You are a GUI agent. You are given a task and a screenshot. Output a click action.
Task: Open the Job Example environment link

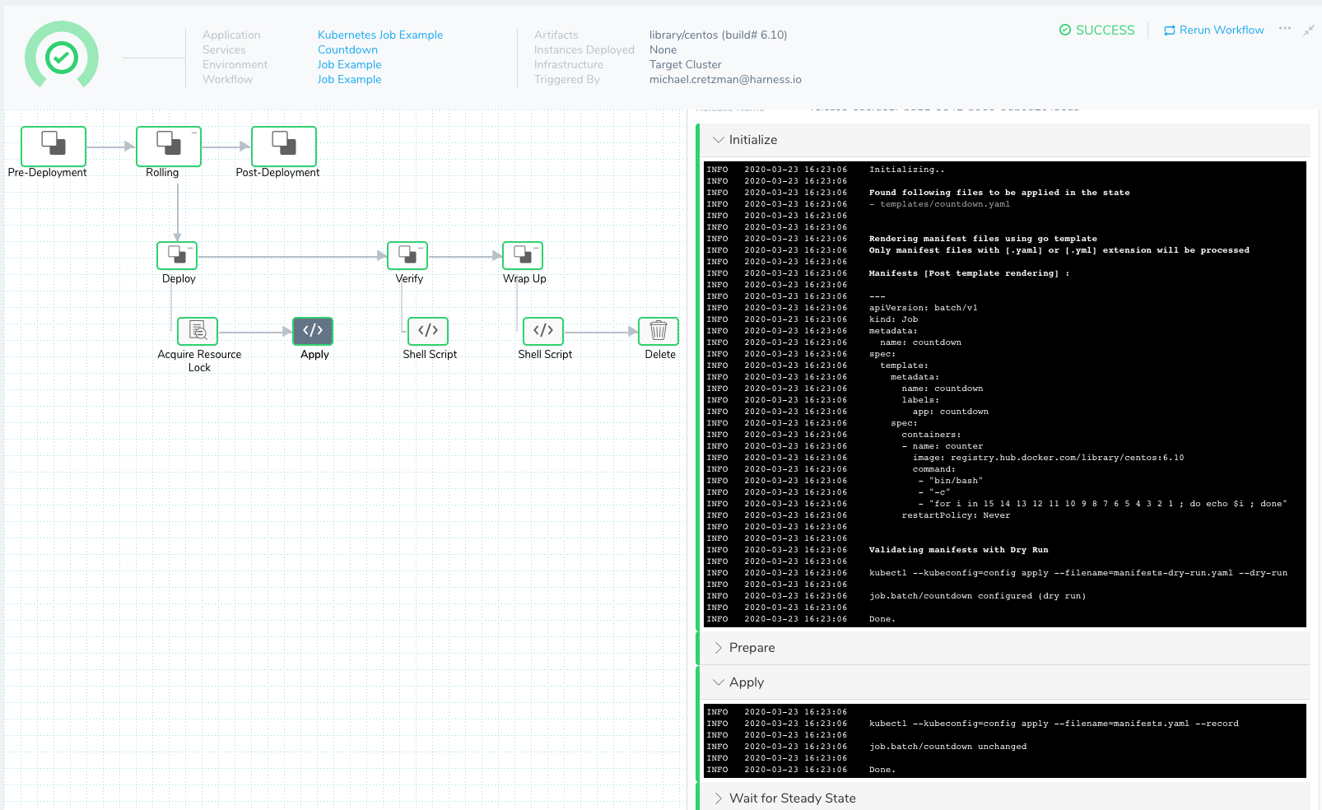pos(349,64)
